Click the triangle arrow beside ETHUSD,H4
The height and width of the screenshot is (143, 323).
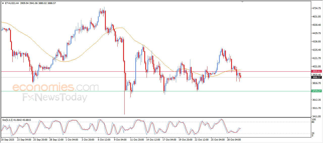tap(3, 3)
